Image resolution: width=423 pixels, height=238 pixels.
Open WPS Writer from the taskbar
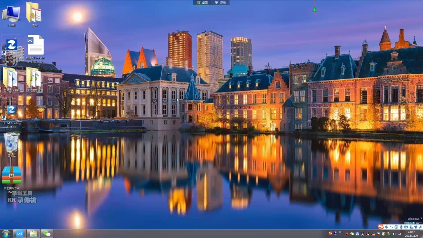[x=19, y=234]
